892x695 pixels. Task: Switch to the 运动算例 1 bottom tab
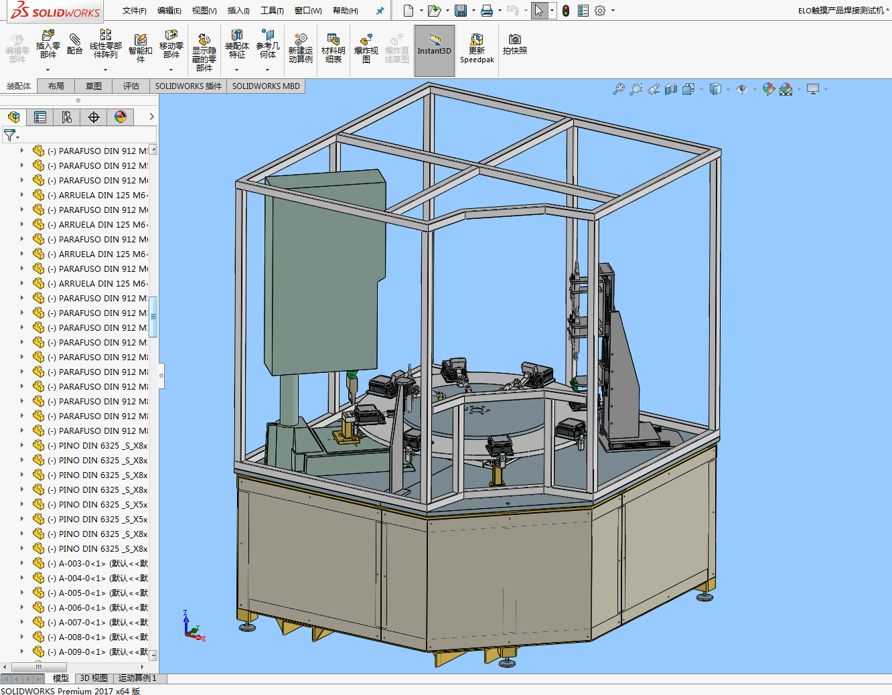pyautogui.click(x=137, y=678)
